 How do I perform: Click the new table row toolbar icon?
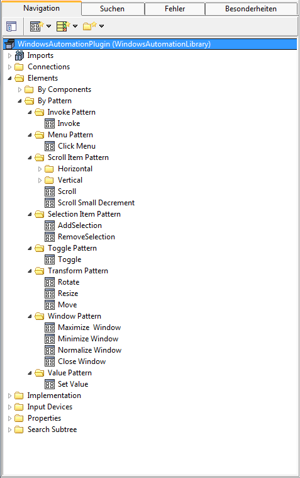tap(63, 26)
